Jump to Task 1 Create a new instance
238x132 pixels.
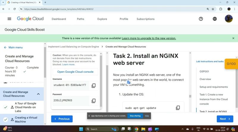click(x=214, y=99)
